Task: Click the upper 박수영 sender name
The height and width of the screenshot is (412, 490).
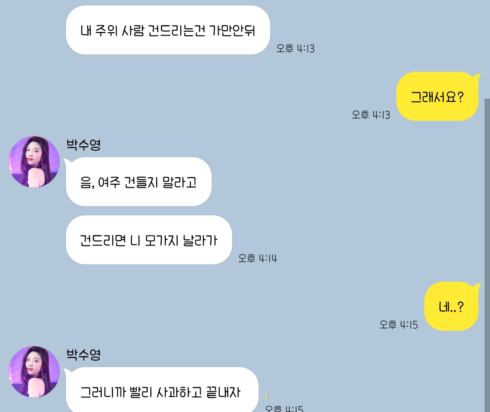Action: [x=83, y=145]
